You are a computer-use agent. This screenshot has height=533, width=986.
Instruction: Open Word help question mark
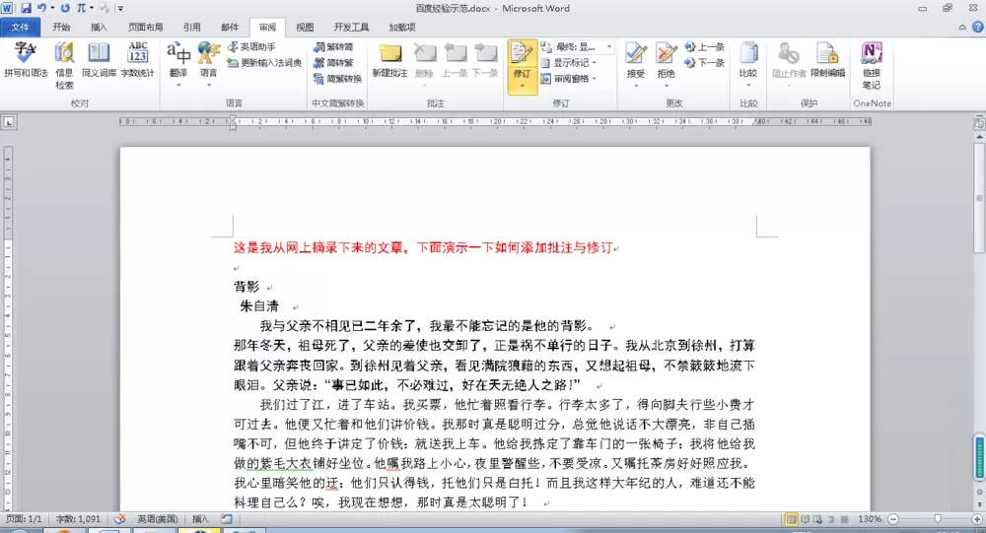pyautogui.click(x=978, y=27)
